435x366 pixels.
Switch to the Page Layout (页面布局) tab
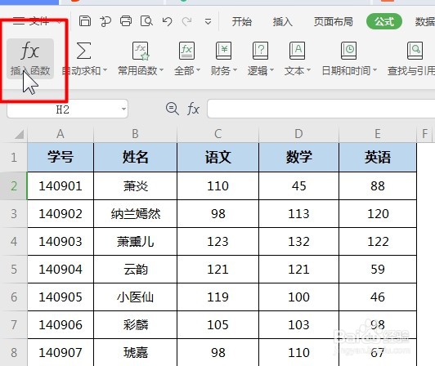tap(333, 21)
